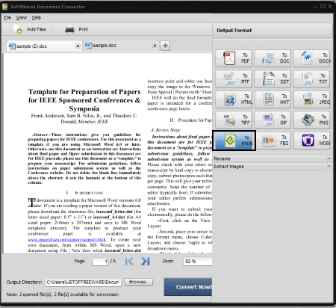Select the To DOCX output format
The image size is (336, 308).
tap(311, 58)
